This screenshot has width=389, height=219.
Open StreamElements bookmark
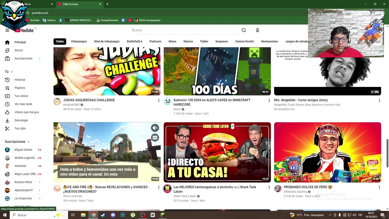[x=107, y=20]
